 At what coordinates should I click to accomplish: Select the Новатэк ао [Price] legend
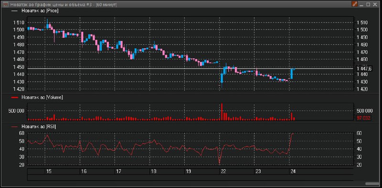(40, 10)
